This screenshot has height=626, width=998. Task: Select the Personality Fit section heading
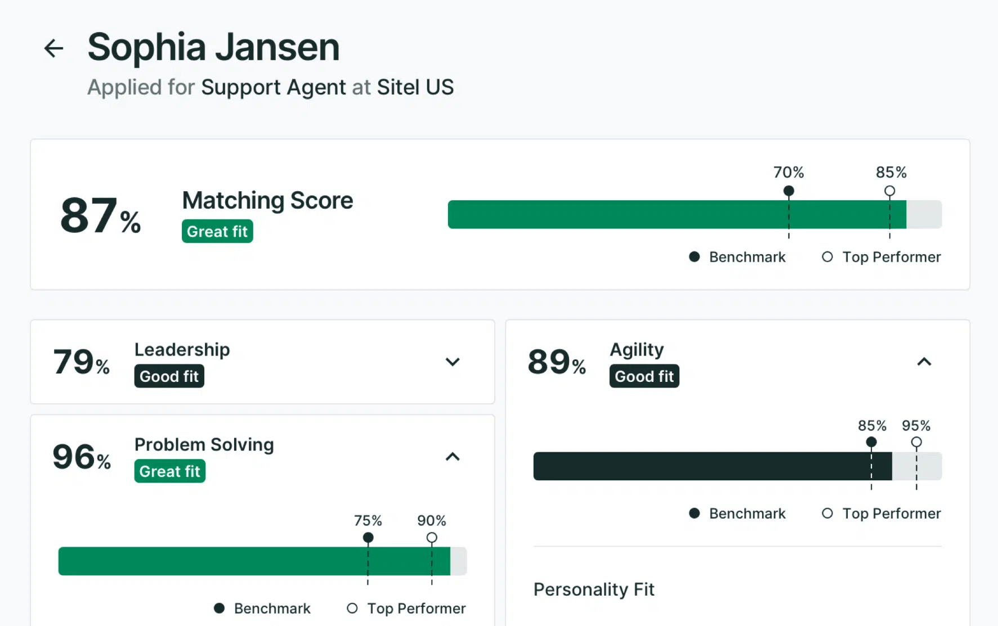(594, 589)
